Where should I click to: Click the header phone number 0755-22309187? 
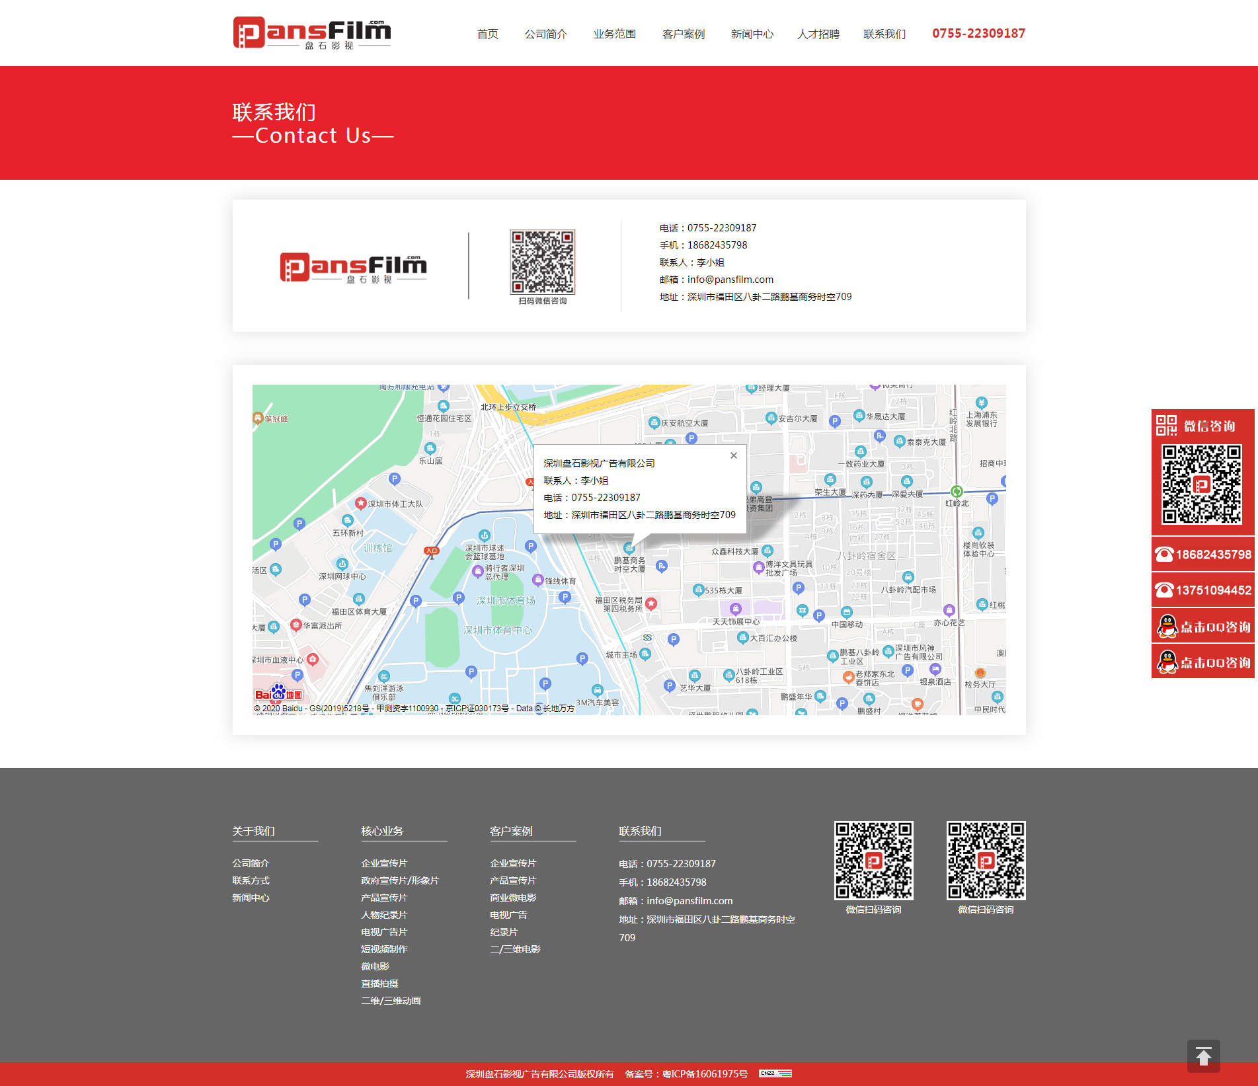(978, 33)
